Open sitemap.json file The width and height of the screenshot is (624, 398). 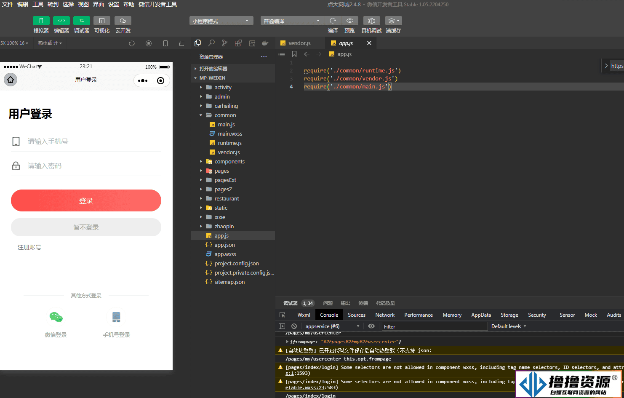point(233,282)
